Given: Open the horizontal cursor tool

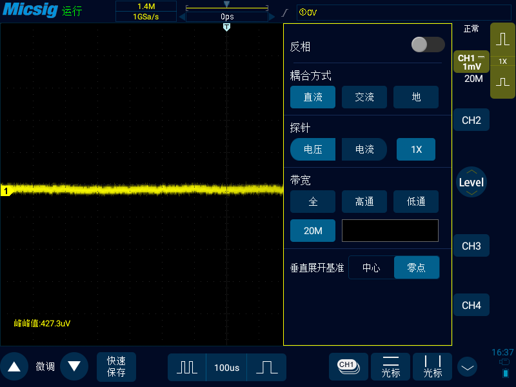Looking at the screenshot, I should pyautogui.click(x=390, y=366).
